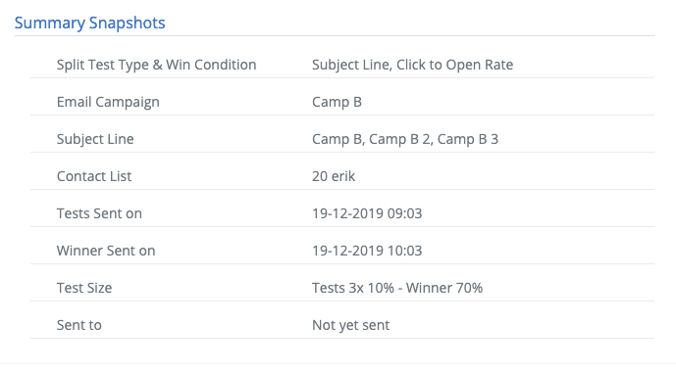Screen dimensions: 676x371
Task: Click the 19-12-2019 09:03 timestamp
Action: 367,213
